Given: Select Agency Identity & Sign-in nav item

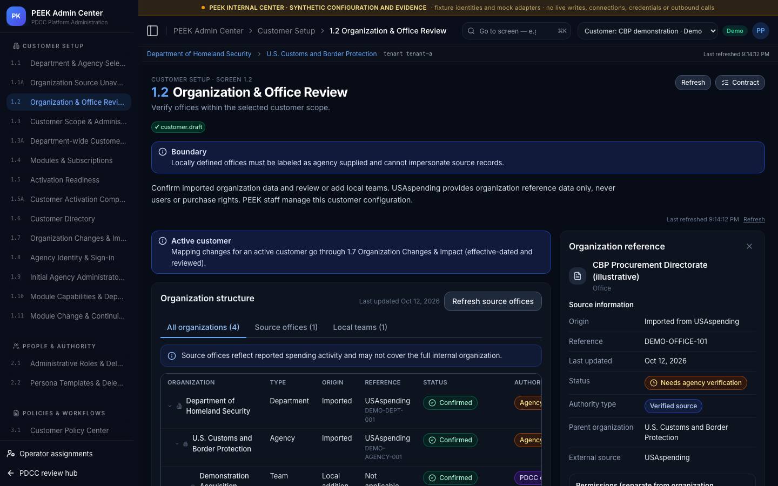Looking at the screenshot, I should coord(69,258).
